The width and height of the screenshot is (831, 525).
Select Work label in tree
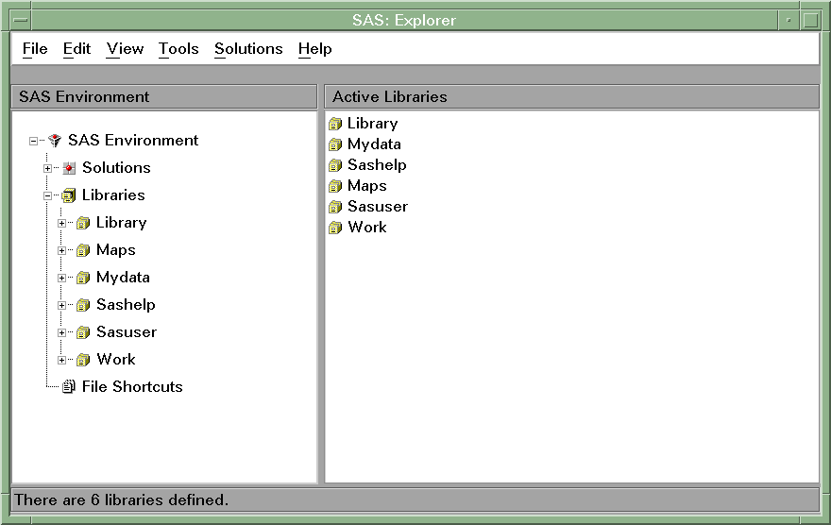coord(116,359)
